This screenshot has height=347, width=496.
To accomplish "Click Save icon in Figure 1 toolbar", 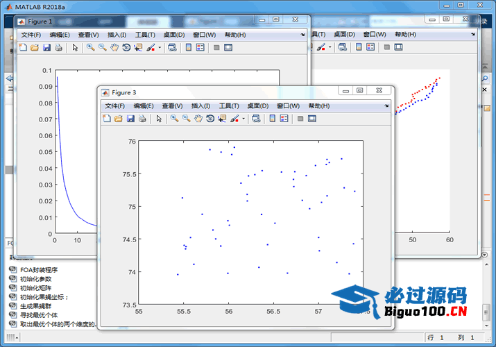I will pos(46,47).
